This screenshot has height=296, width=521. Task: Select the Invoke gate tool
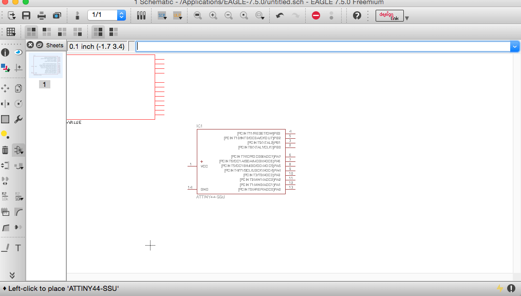pos(18,227)
